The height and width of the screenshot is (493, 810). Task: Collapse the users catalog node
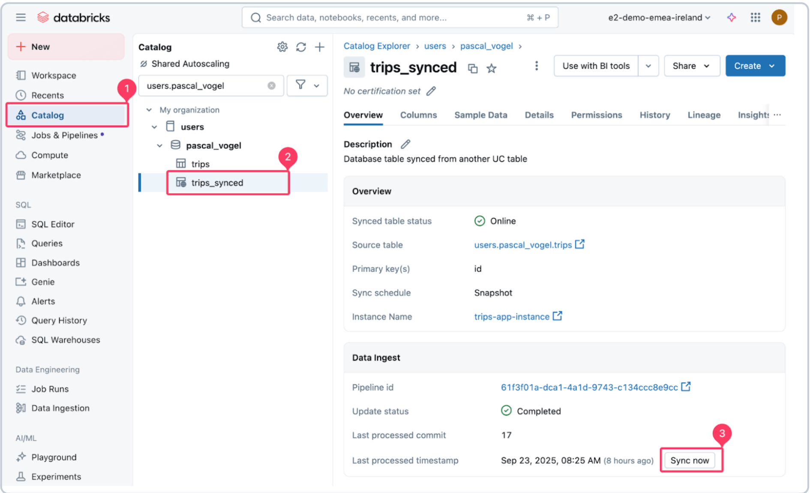(x=154, y=127)
